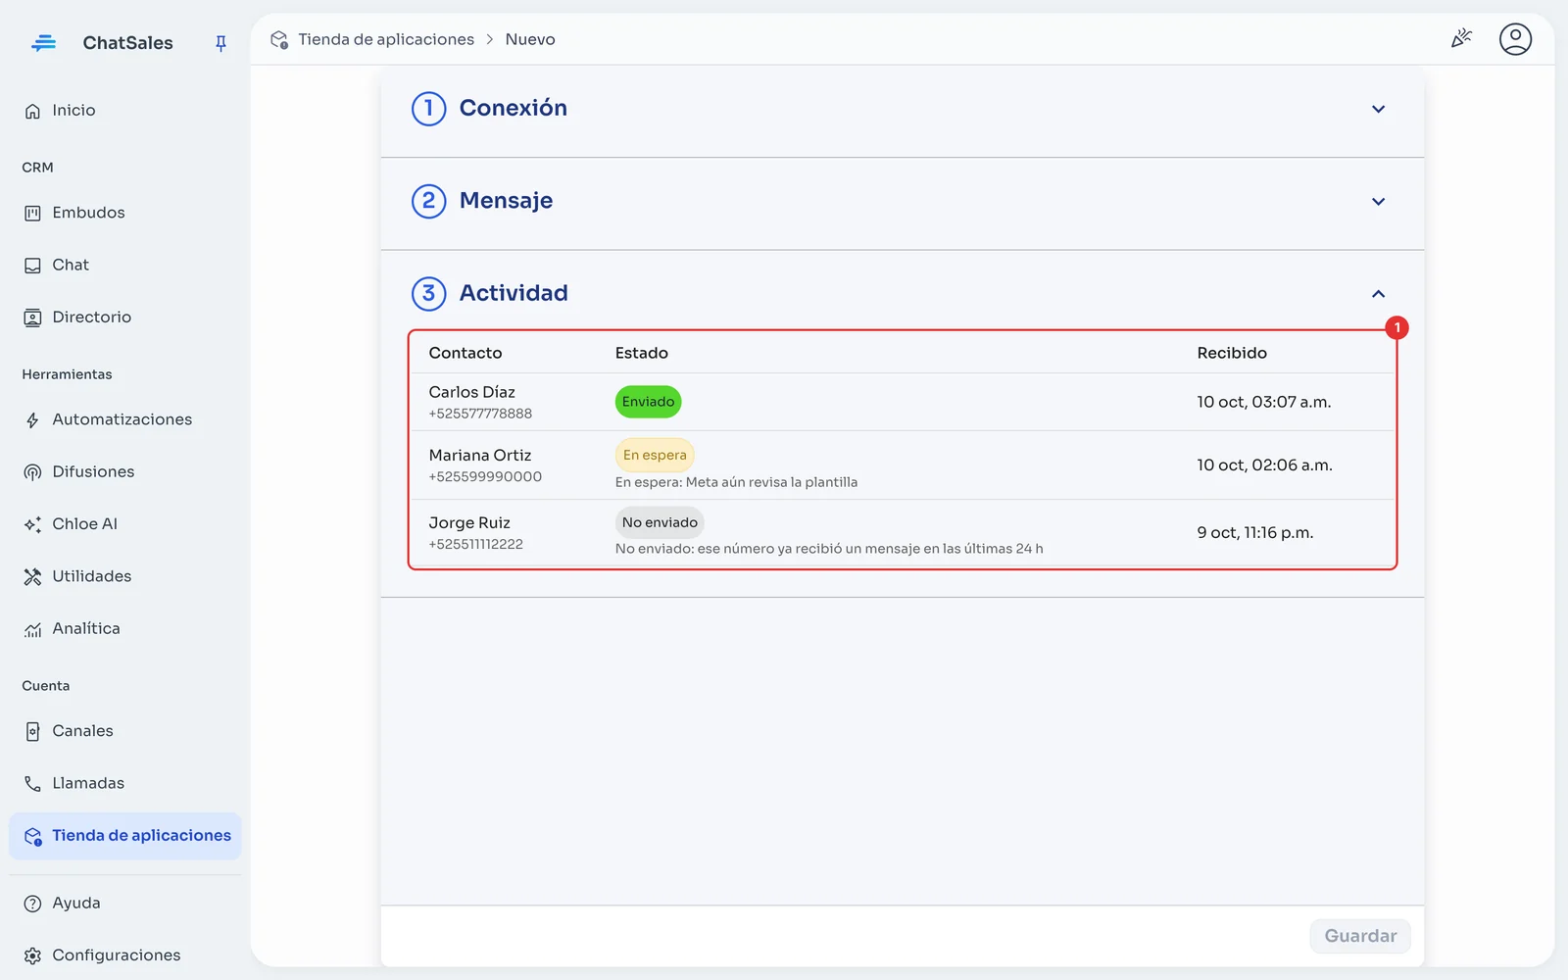Click the Nuevo breadcrumb item
1568x980 pixels.
pos(530,39)
